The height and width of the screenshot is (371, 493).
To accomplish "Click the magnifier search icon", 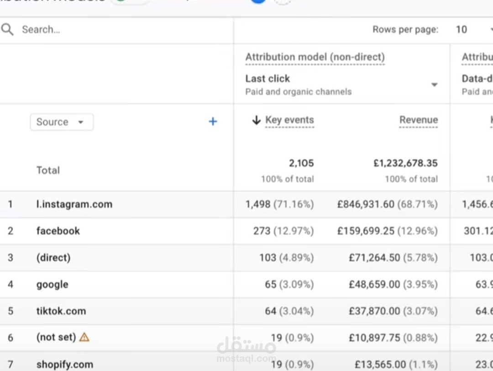I will pyautogui.click(x=7, y=30).
